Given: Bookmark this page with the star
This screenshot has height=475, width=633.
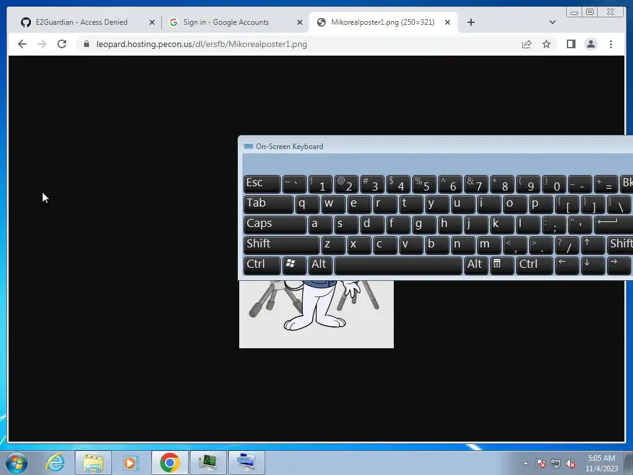Looking at the screenshot, I should (x=546, y=44).
